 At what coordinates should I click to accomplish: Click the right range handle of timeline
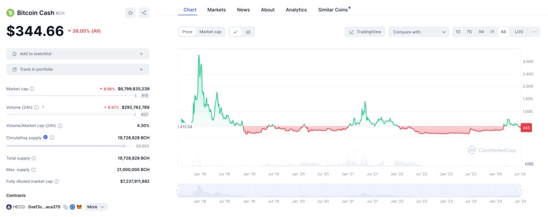pyautogui.click(x=520, y=190)
